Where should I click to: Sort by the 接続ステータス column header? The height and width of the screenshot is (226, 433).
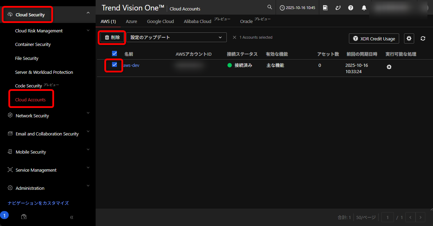(242, 54)
